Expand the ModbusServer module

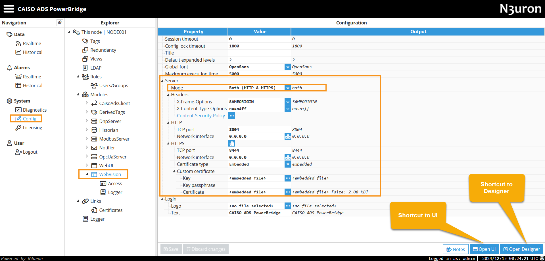[x=87, y=139]
